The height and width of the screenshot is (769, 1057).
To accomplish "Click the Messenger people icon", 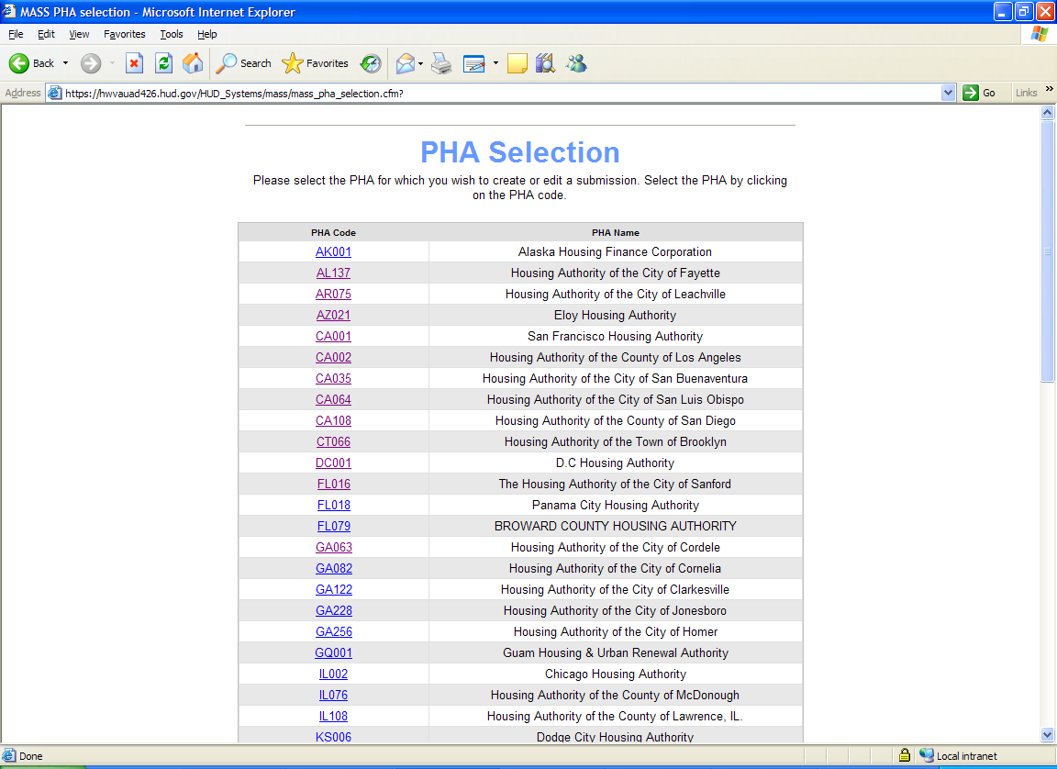I will pos(576,63).
